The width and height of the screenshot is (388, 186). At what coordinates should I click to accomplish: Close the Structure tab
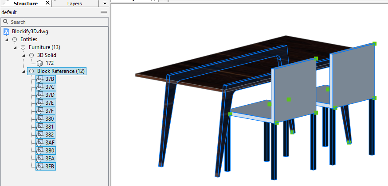(48, 3)
